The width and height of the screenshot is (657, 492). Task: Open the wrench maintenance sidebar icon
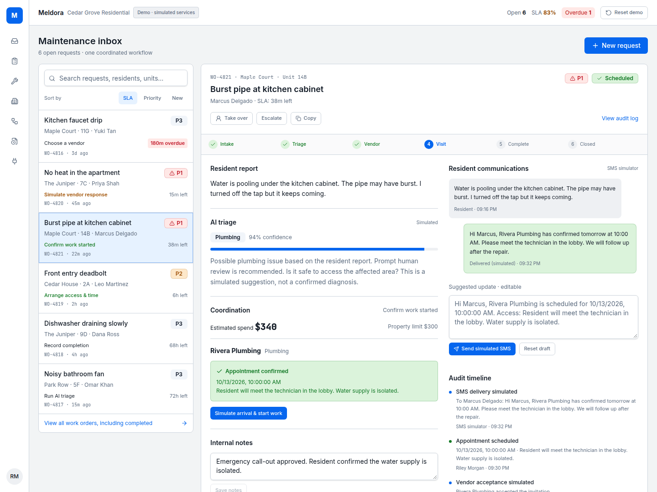click(15, 81)
